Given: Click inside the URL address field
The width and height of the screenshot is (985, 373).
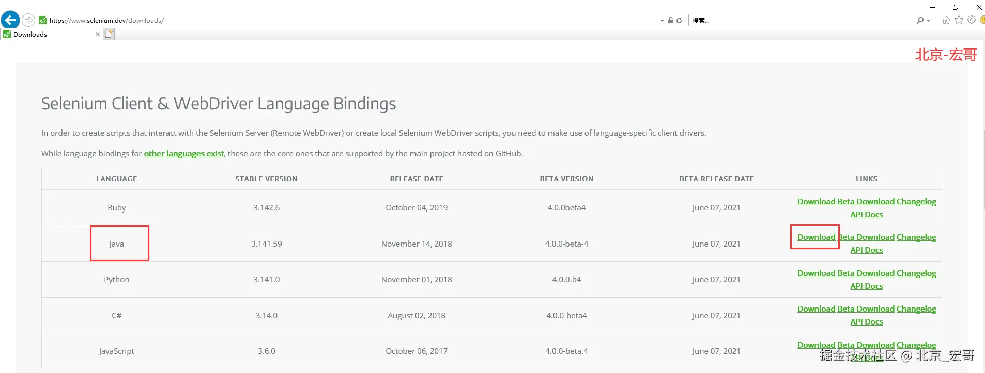Looking at the screenshot, I should [x=351, y=21].
